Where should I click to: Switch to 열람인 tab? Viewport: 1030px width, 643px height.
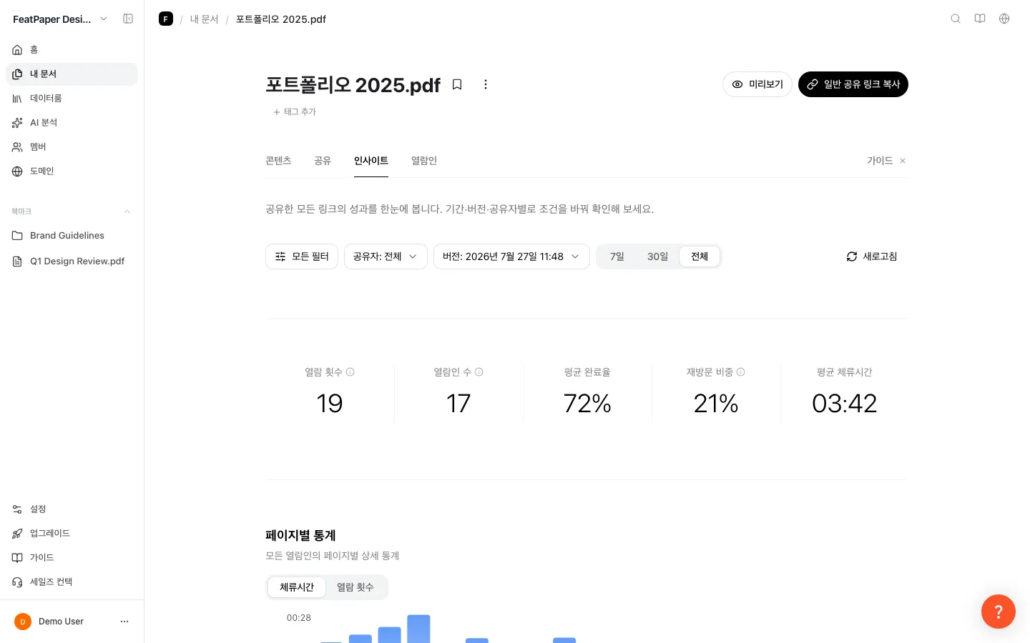pos(424,161)
